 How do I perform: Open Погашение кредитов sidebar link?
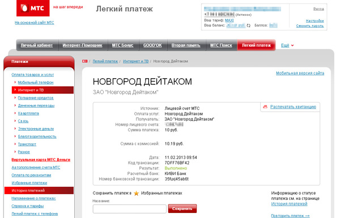36,98
